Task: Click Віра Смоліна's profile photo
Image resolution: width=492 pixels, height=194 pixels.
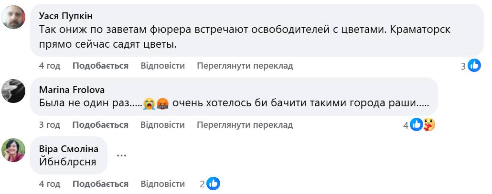Action: click(14, 150)
